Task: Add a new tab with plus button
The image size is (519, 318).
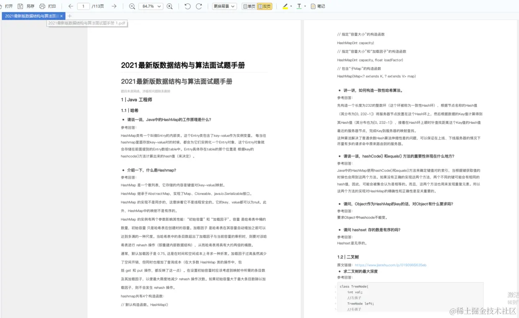Action: (x=70, y=16)
